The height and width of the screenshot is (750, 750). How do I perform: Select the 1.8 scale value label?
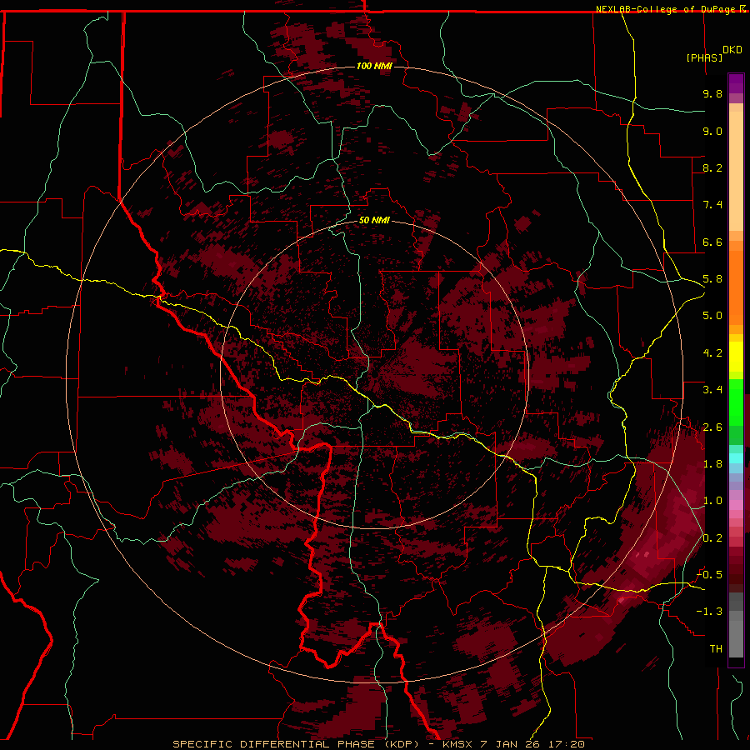tap(712, 464)
